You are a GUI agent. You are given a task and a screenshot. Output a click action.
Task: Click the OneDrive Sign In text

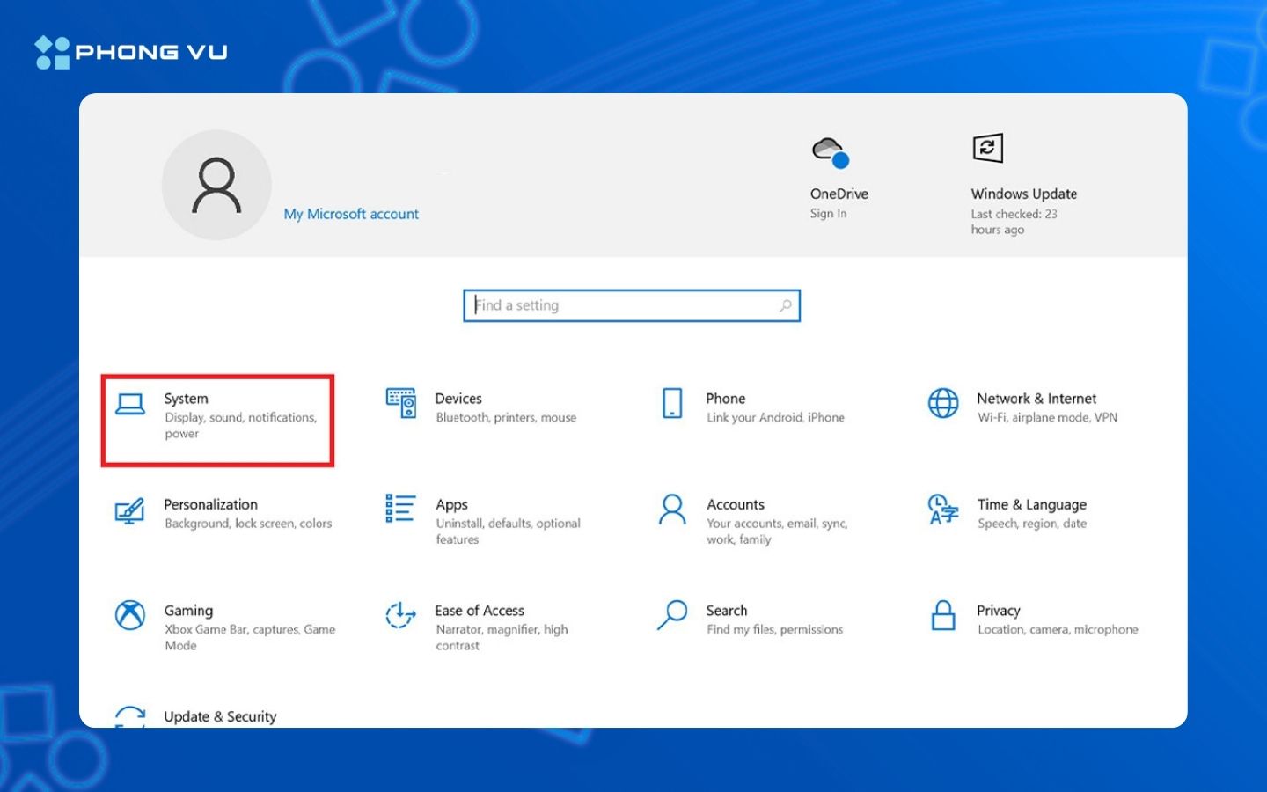(x=828, y=214)
